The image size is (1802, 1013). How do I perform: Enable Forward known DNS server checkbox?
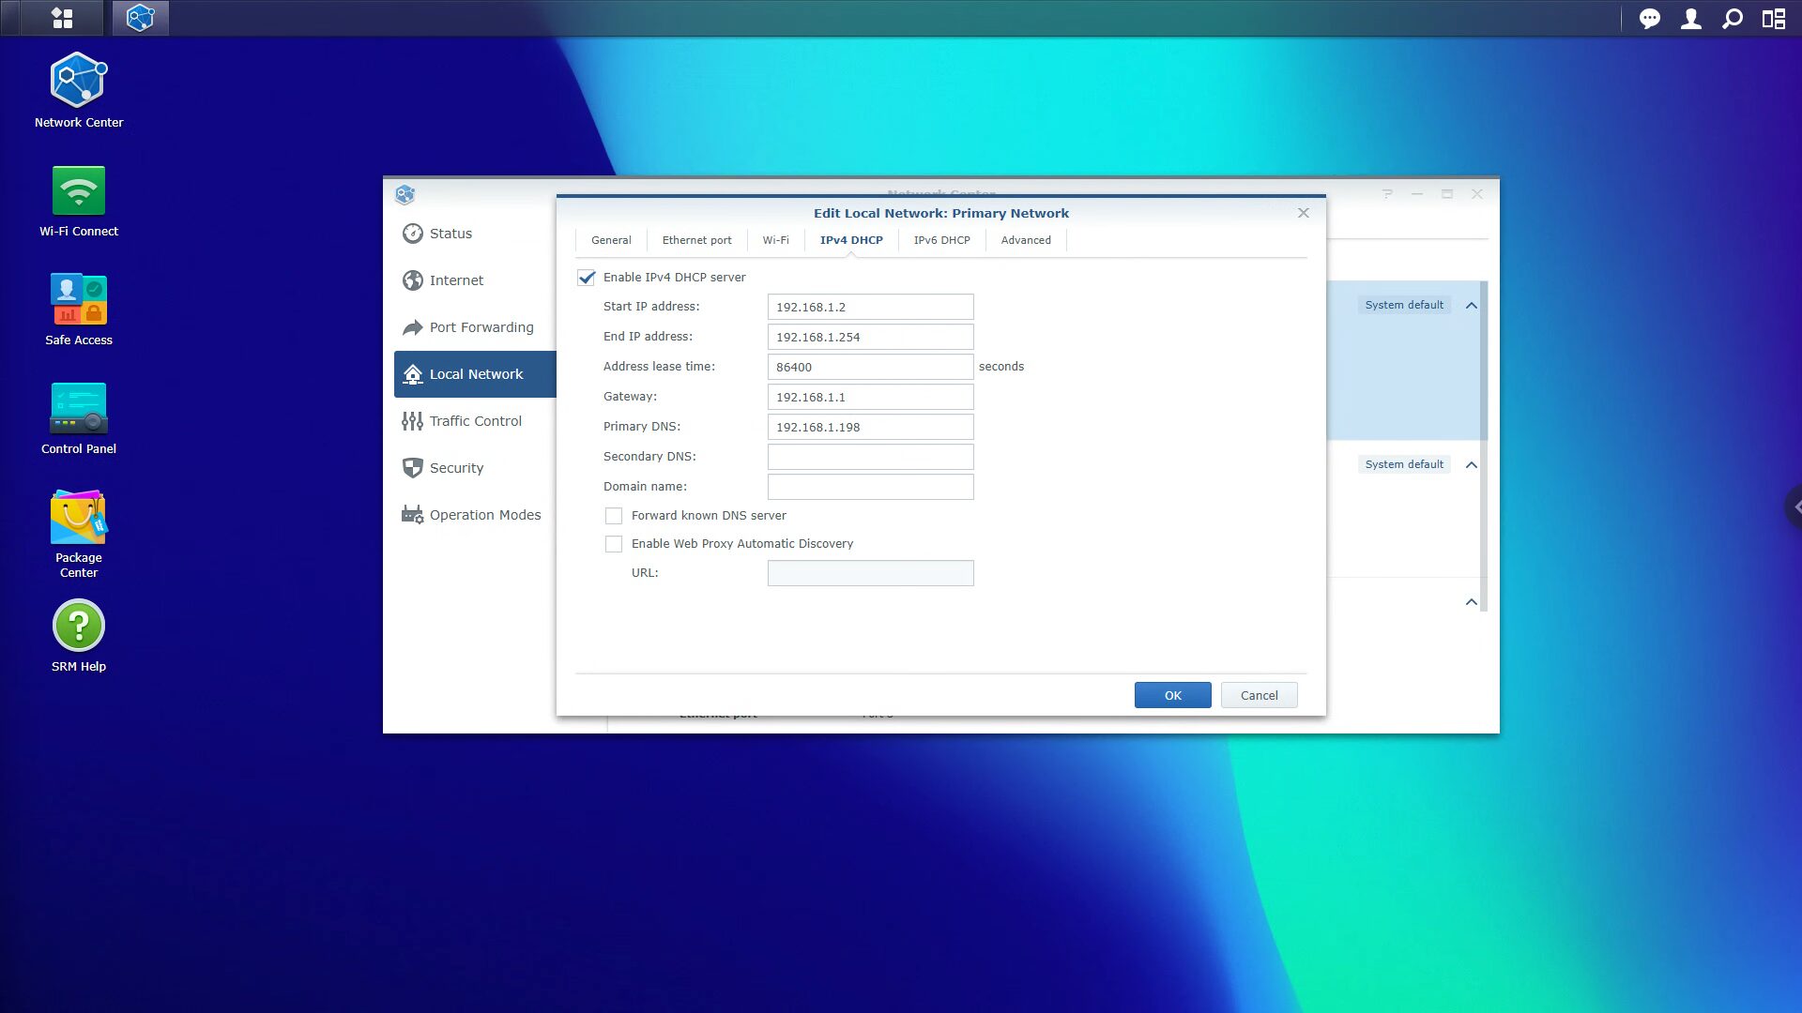(x=613, y=515)
